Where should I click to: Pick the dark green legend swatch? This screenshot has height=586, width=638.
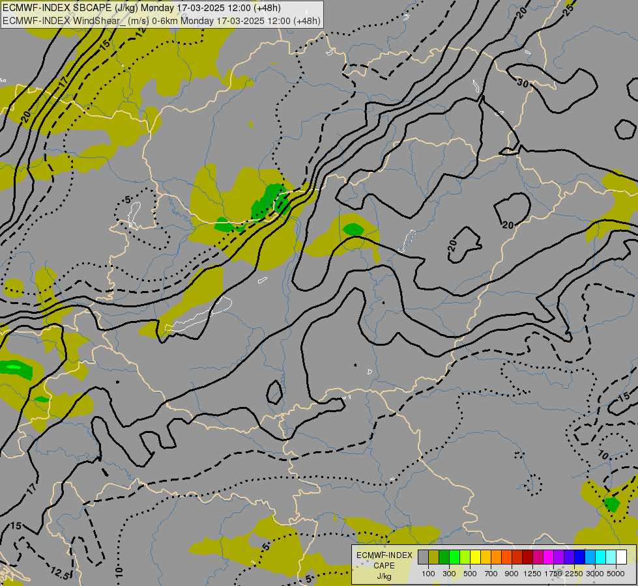[444, 557]
